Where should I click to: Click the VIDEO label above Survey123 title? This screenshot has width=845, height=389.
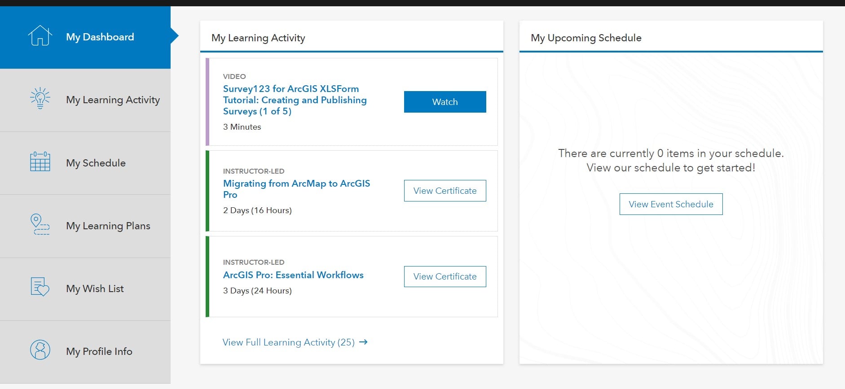234,76
